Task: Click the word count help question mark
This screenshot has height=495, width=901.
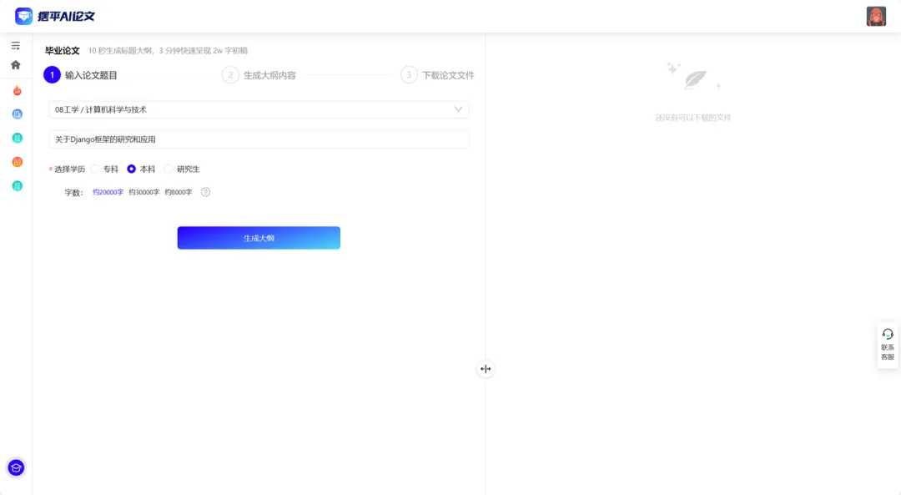Action: 205,192
